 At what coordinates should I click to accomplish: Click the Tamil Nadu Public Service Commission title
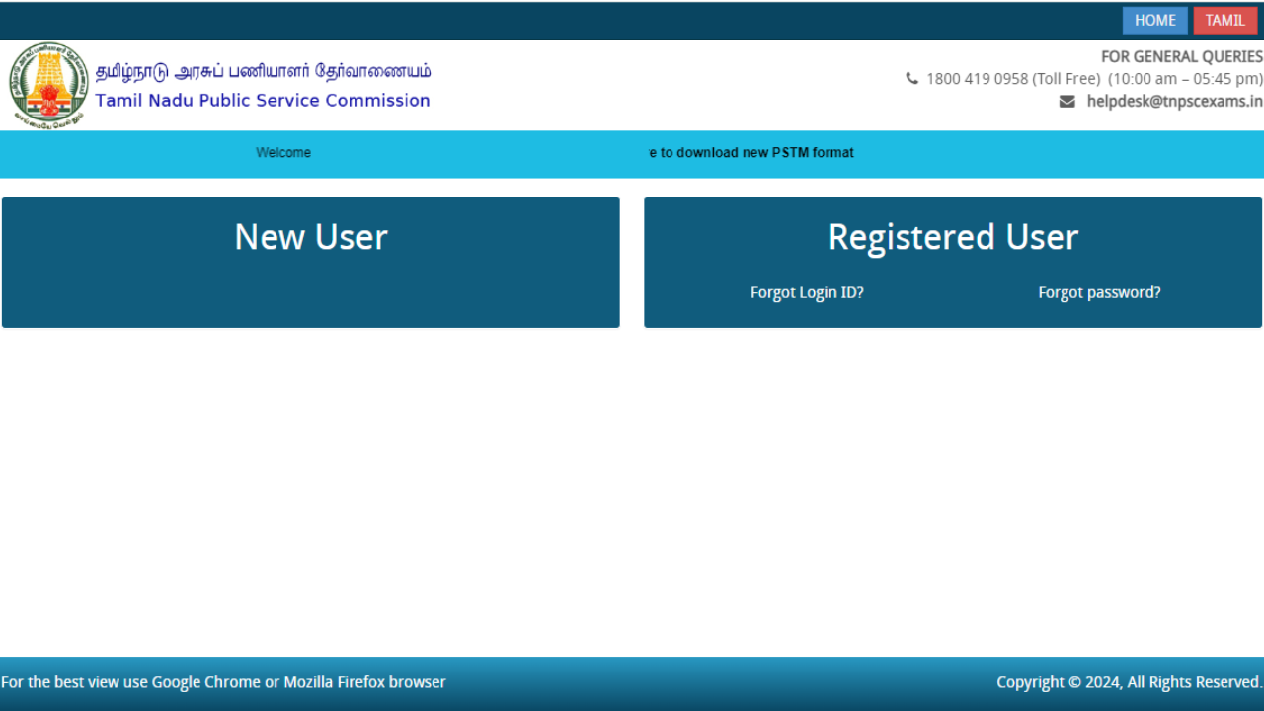(263, 100)
